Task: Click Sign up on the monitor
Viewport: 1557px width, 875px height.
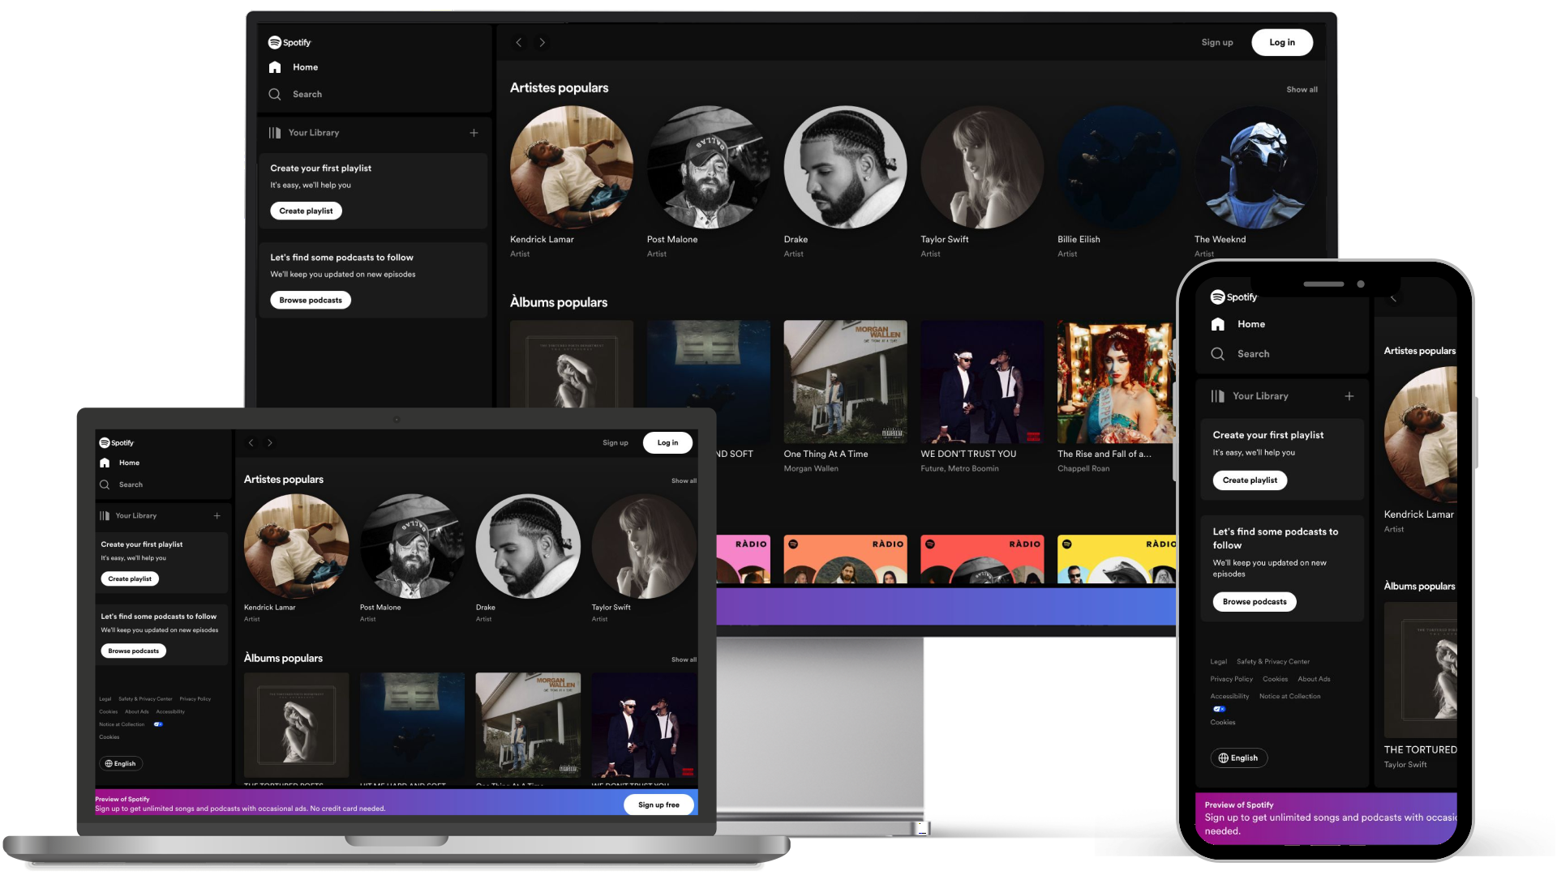Action: [1217, 42]
